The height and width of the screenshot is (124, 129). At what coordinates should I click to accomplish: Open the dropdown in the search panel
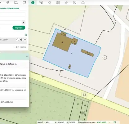click(x=23, y=22)
